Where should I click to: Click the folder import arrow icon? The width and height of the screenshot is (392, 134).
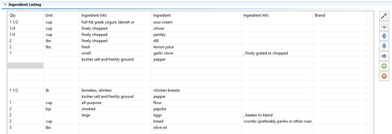pyautogui.click(x=384, y=26)
